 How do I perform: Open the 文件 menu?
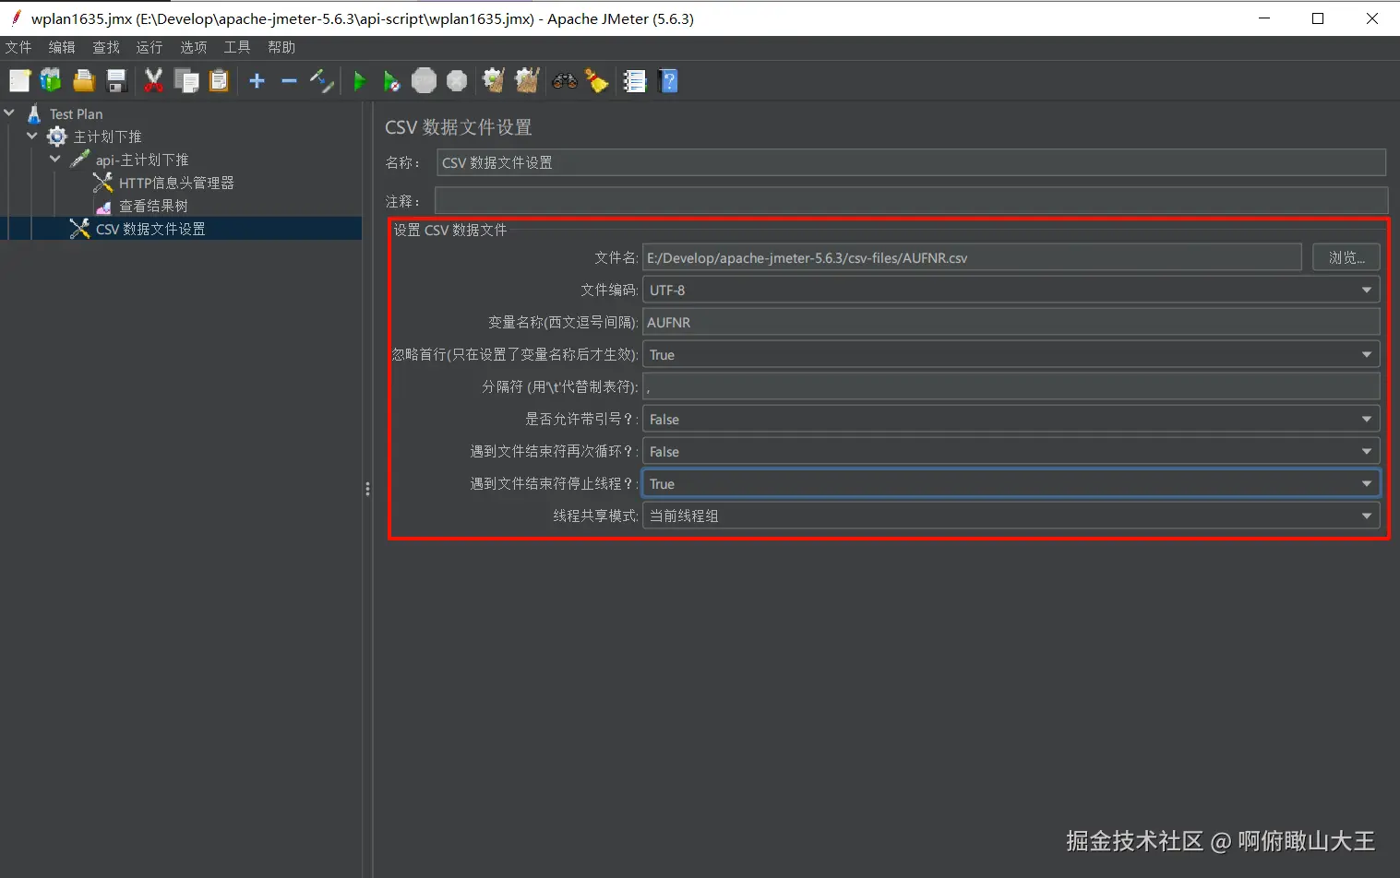(x=18, y=47)
